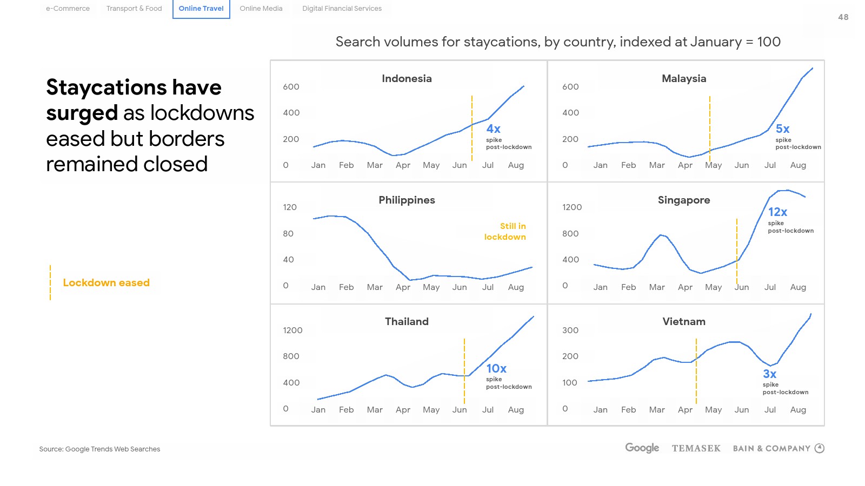The height and width of the screenshot is (486, 865).
Task: Click the Lockdown eased legend label
Action: coord(106,283)
